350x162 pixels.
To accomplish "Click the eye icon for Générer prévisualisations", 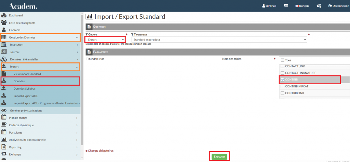I will pyautogui.click(x=4, y=111).
